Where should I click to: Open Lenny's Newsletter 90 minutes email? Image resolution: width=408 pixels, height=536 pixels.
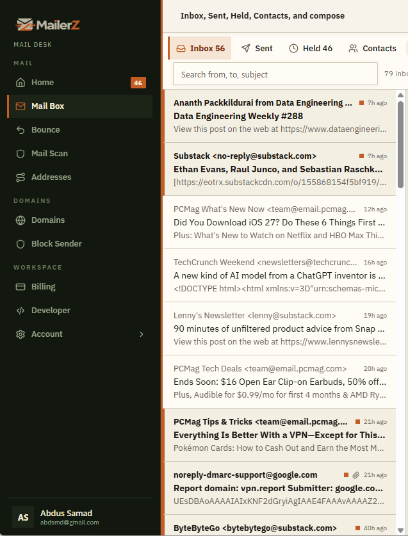279,329
